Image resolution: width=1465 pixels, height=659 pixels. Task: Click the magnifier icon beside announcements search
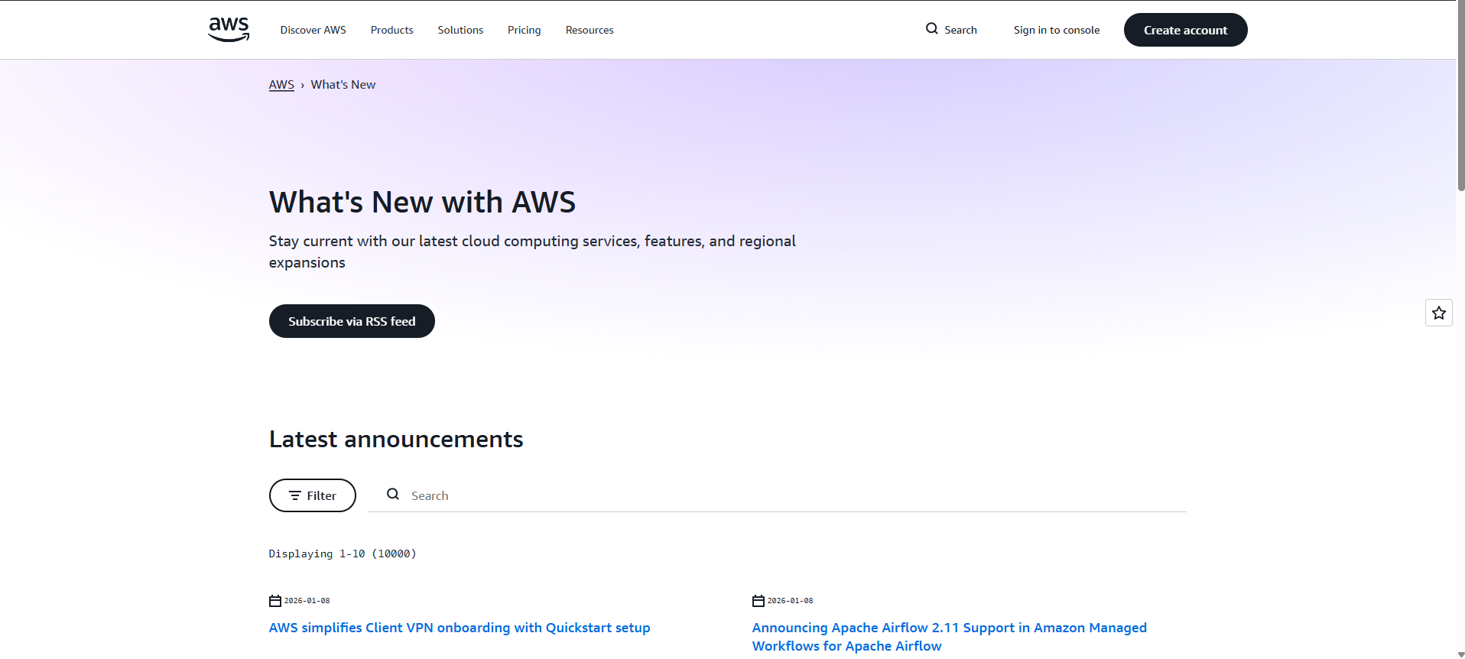click(393, 495)
